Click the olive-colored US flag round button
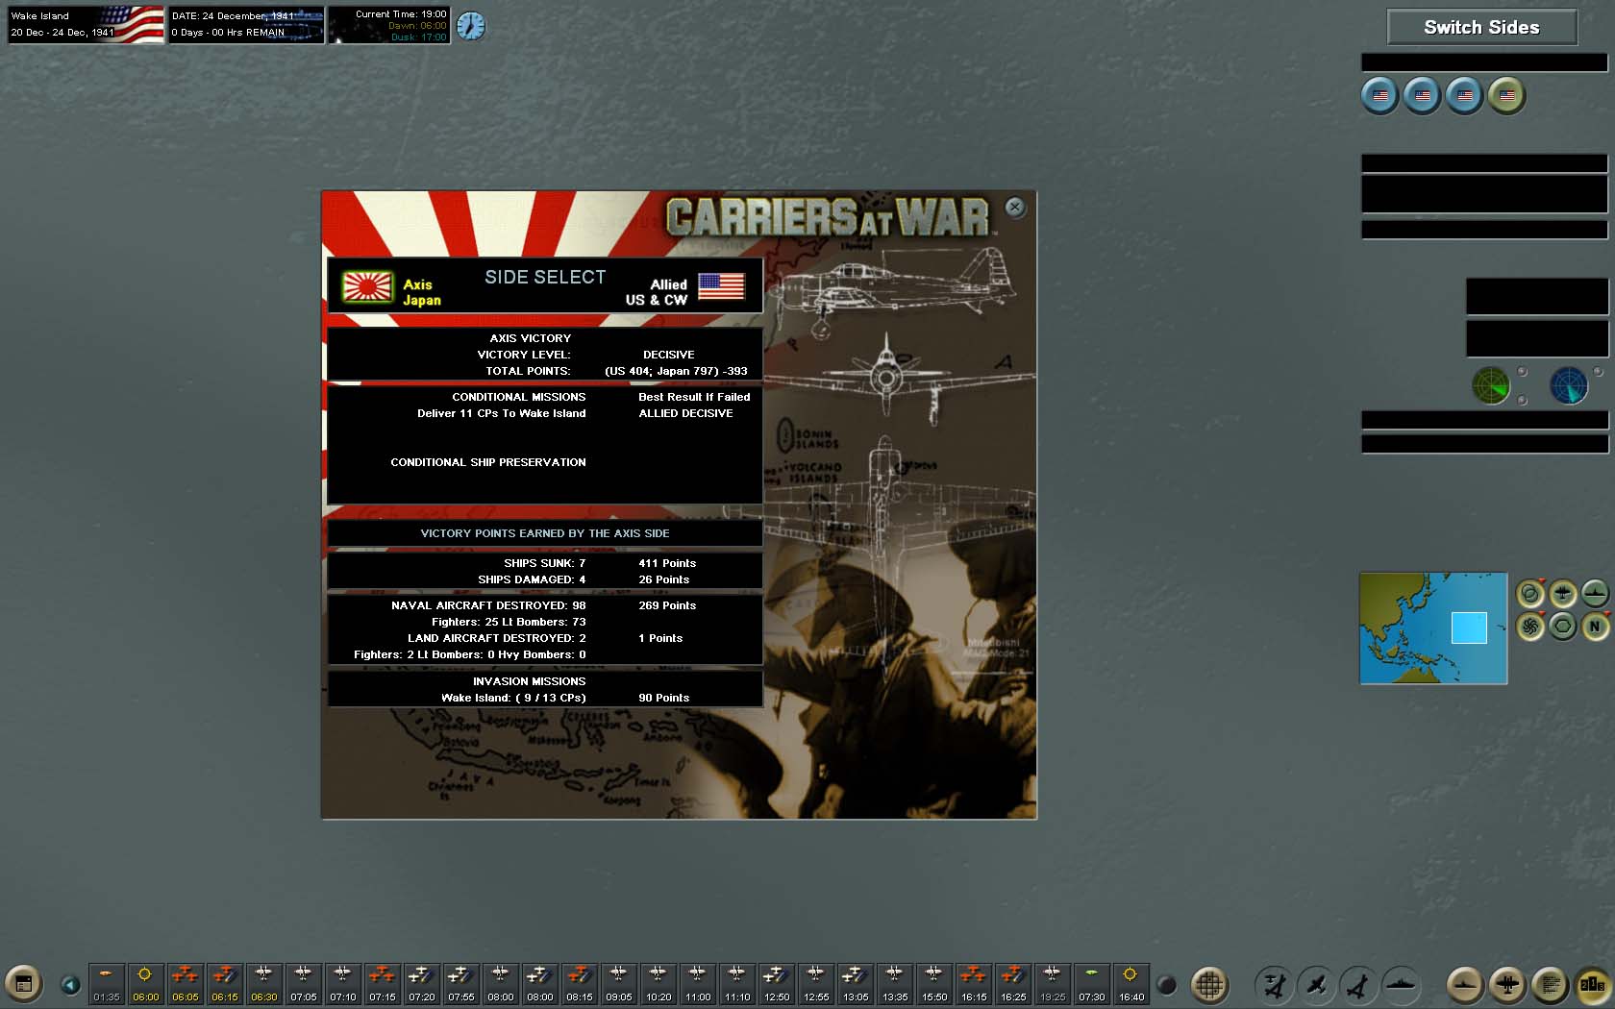The image size is (1615, 1009). (1506, 95)
